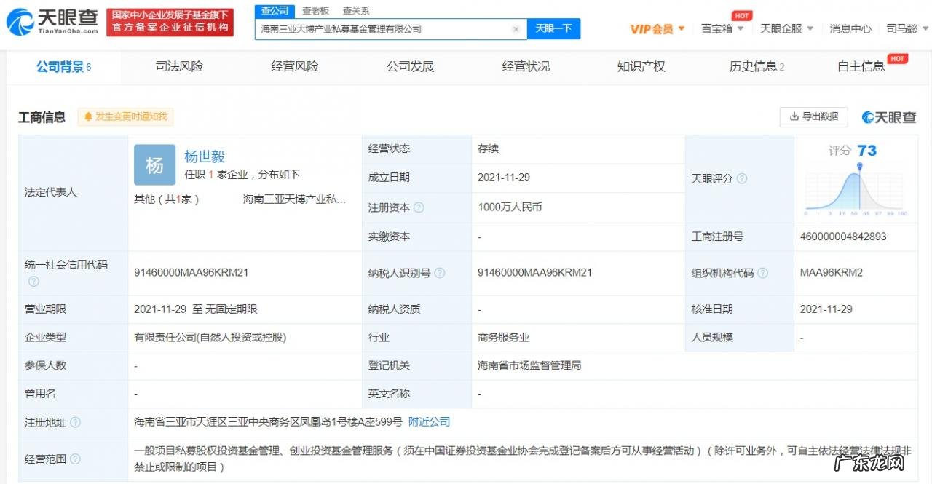The image size is (932, 484).
Task: Switch to the 查老板 tab
Action: tap(315, 10)
